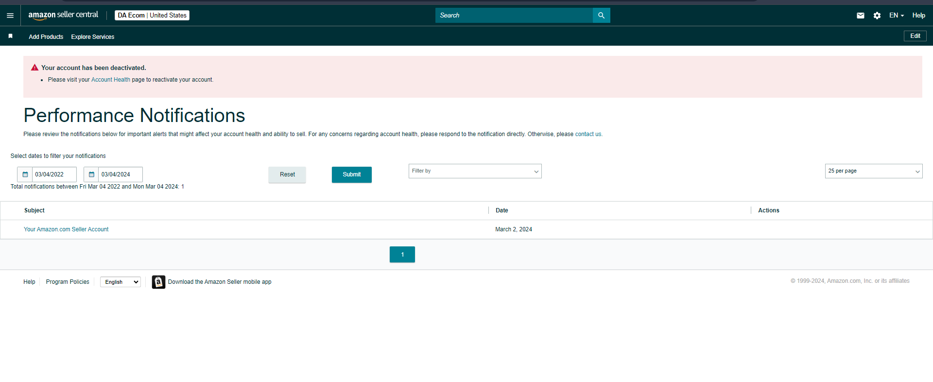Click the end date field 03/04/2024
This screenshot has height=382, width=933.
point(121,174)
